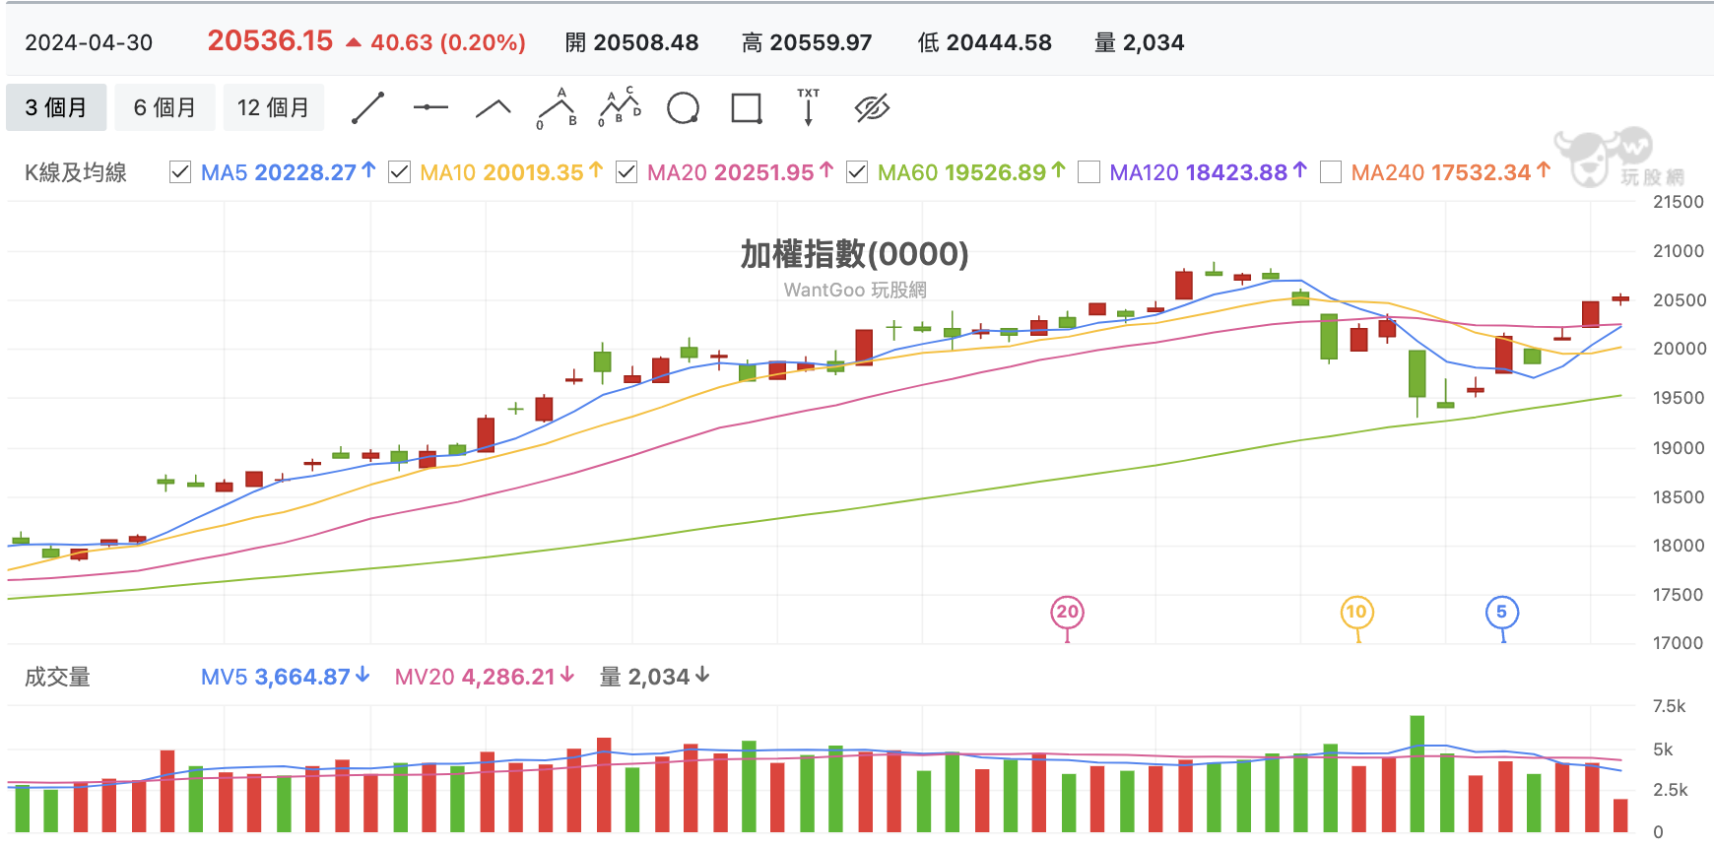Click the 成交量 section label
This screenshot has height=847, width=1714.
[57, 677]
